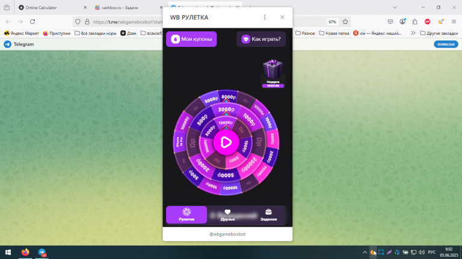Spin the roulette with the center play button

pyautogui.click(x=226, y=142)
